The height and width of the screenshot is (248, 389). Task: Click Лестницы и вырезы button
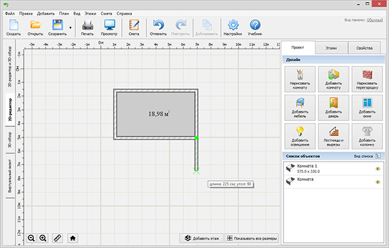[334, 136]
